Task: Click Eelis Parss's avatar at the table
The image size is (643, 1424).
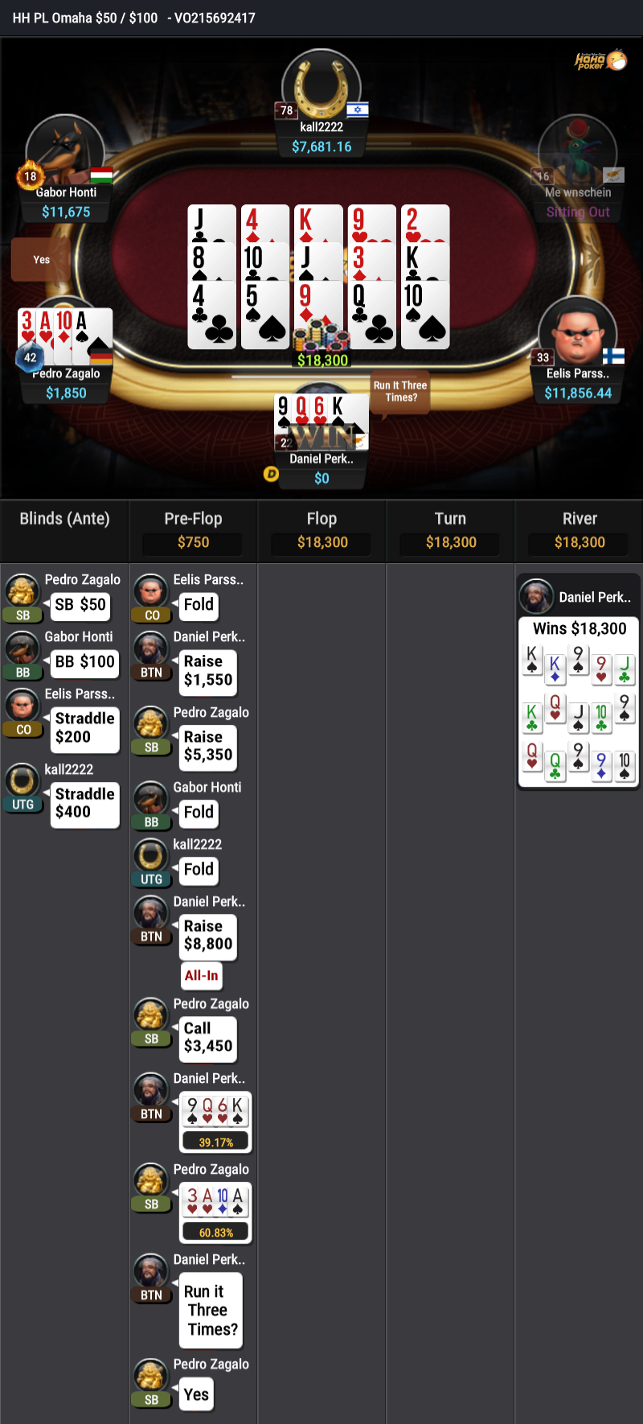Action: point(577,334)
